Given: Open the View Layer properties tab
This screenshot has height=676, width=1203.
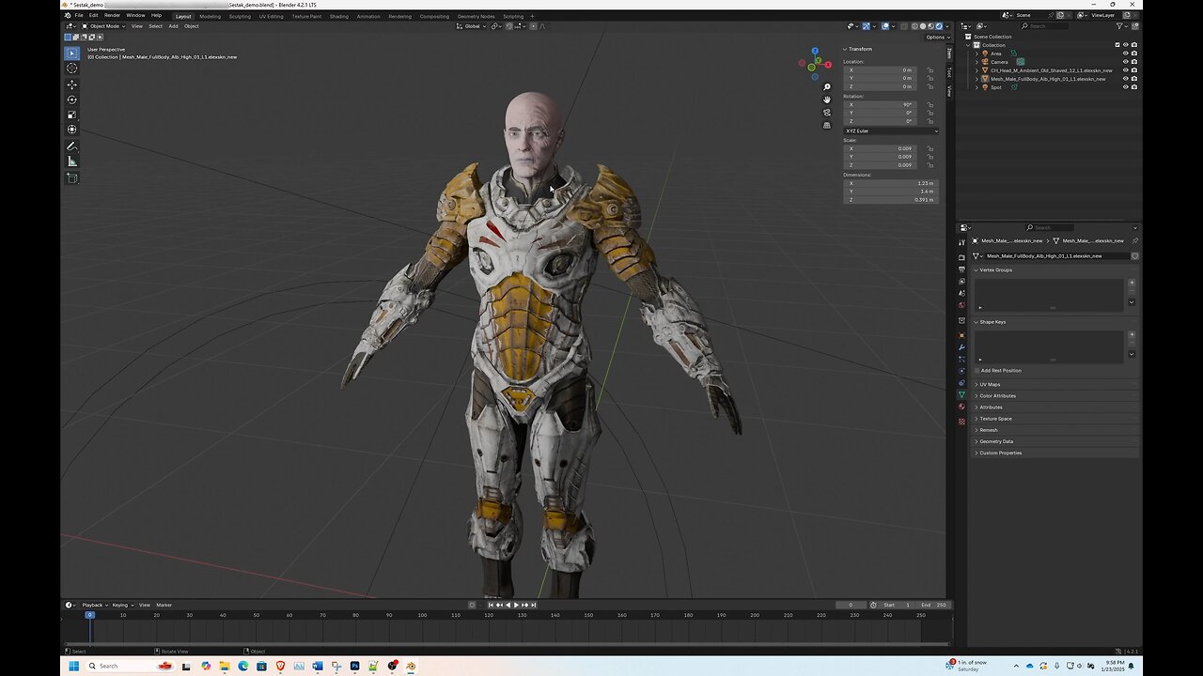Looking at the screenshot, I should [x=961, y=282].
